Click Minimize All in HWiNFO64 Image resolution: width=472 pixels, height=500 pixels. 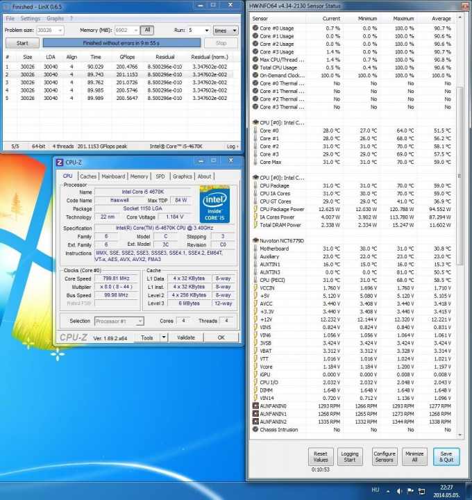coord(414,457)
